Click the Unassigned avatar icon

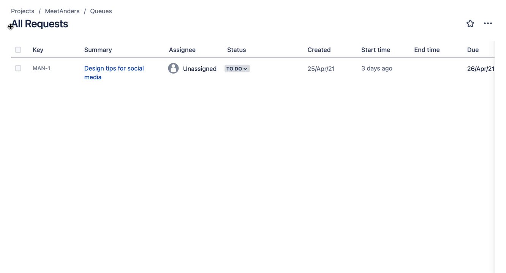(x=173, y=68)
